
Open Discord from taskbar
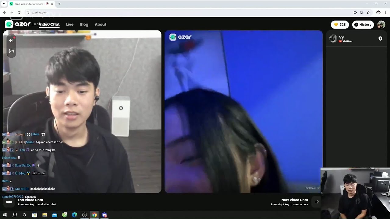click(x=105, y=215)
